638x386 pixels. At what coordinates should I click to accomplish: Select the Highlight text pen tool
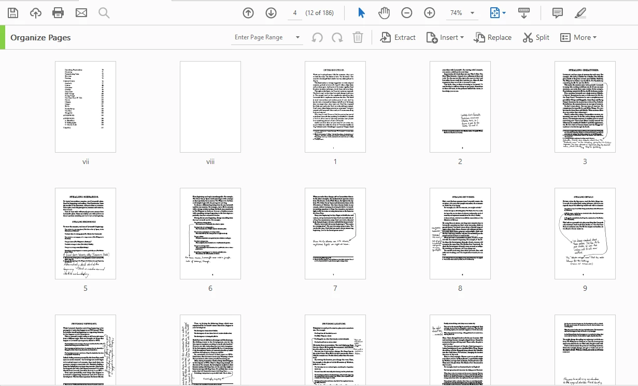pos(580,13)
